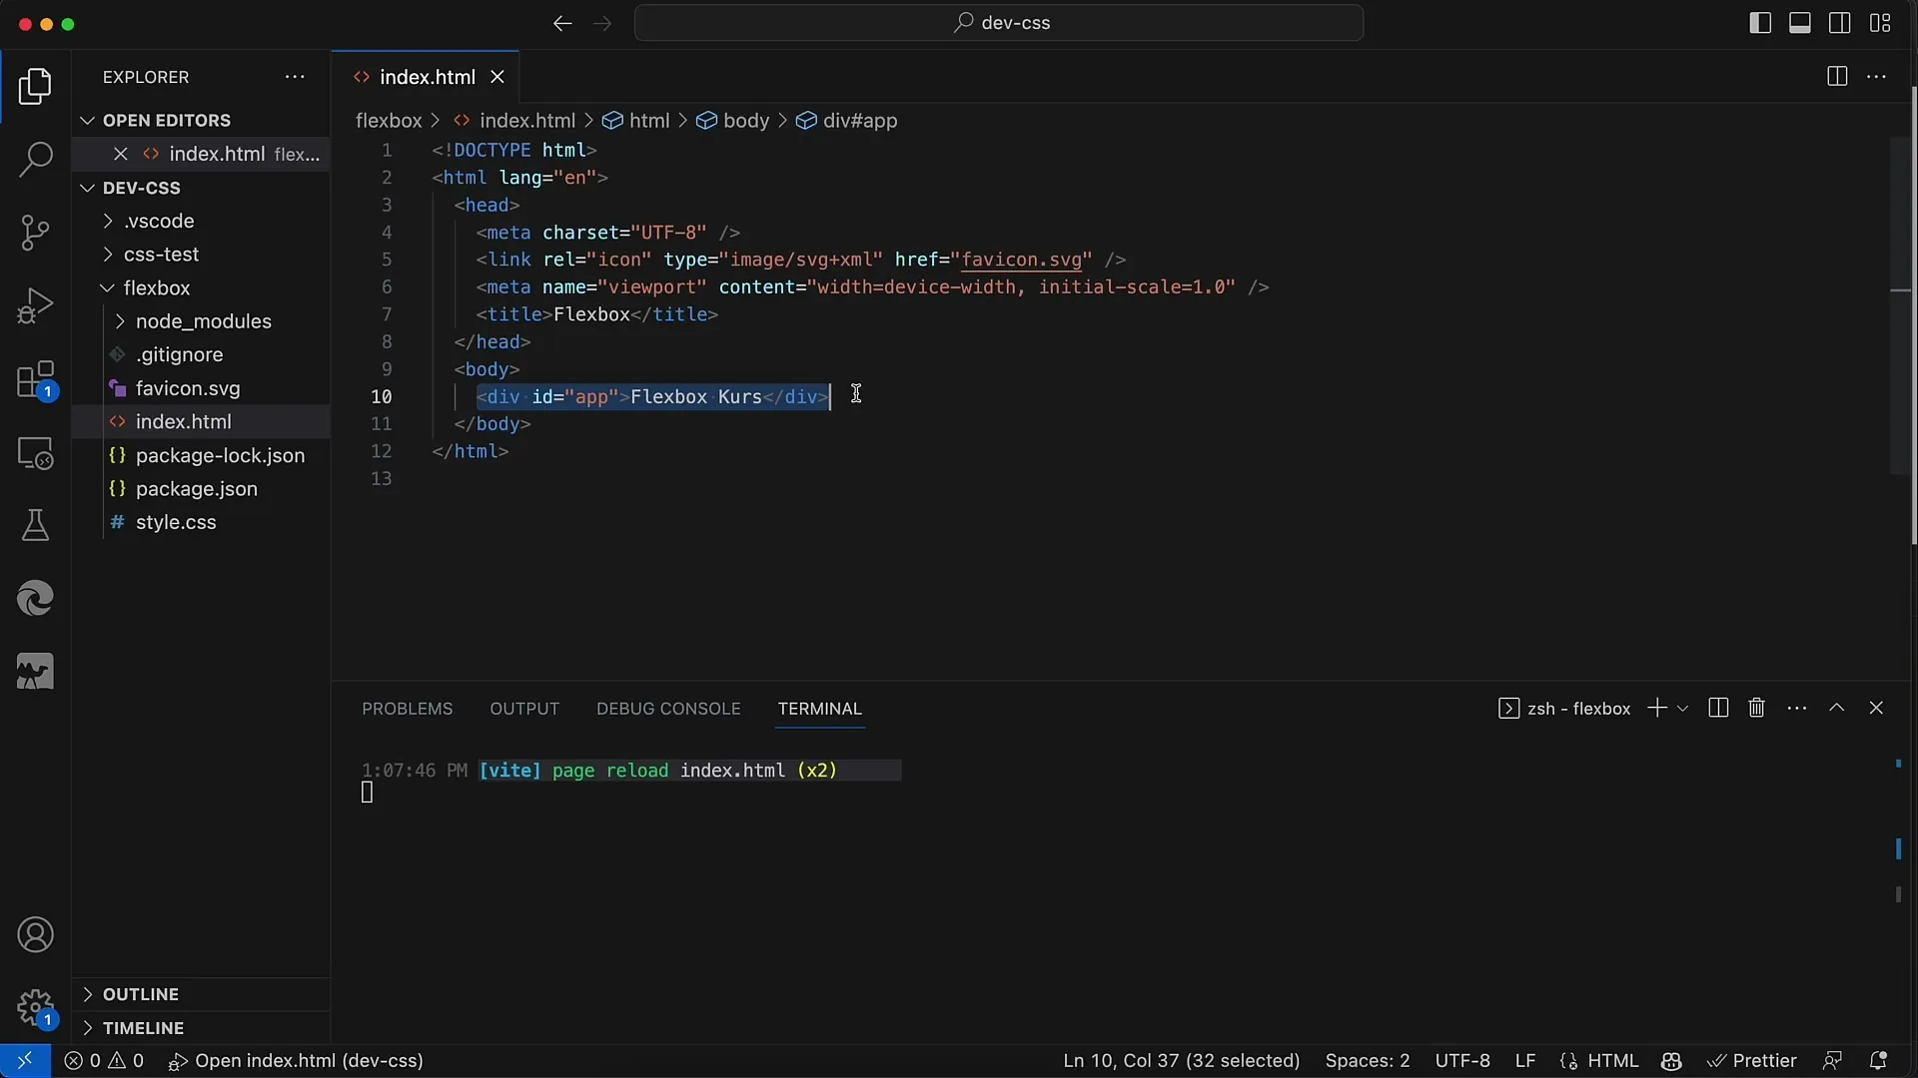Click the html breadcrumb segment
Image resolution: width=1918 pixels, height=1078 pixels.
tap(636, 121)
